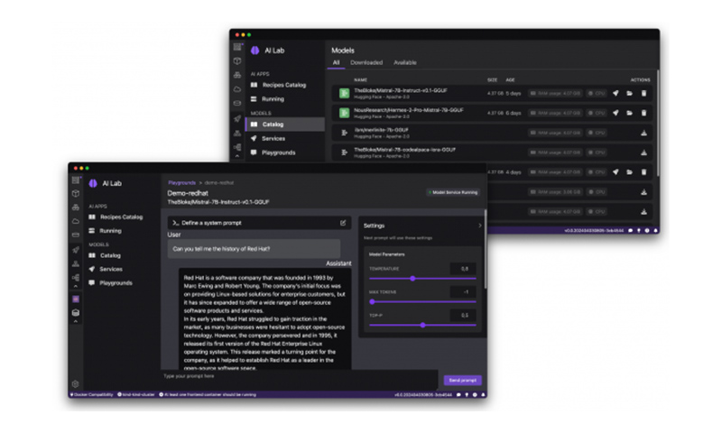Click the Send prompt button
The image size is (722, 433).
(x=463, y=380)
